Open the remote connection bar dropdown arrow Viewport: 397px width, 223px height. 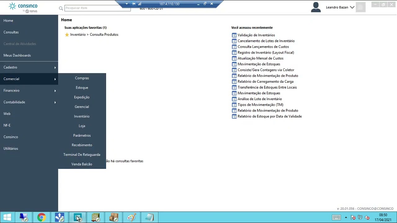[127, 4]
